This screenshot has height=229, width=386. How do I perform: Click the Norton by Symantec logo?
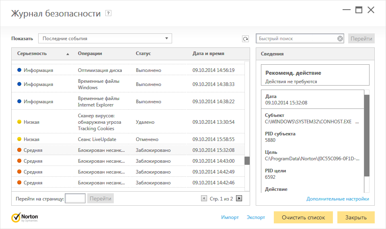[25, 217]
